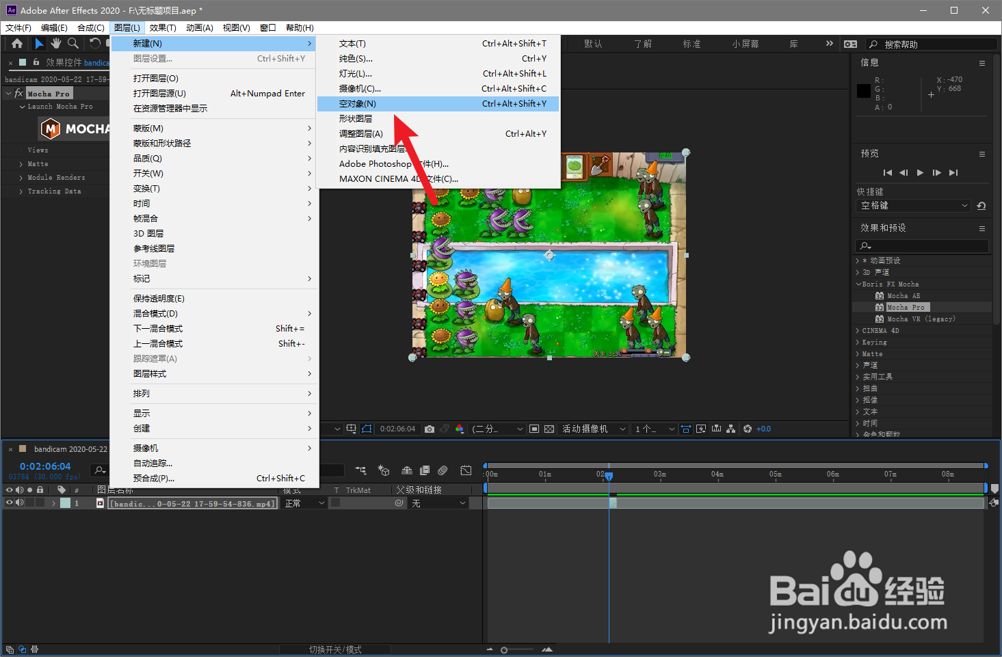Viewport: 1002px width, 657px height.
Task: Open composition flowchart icon in viewer
Action: (731, 429)
